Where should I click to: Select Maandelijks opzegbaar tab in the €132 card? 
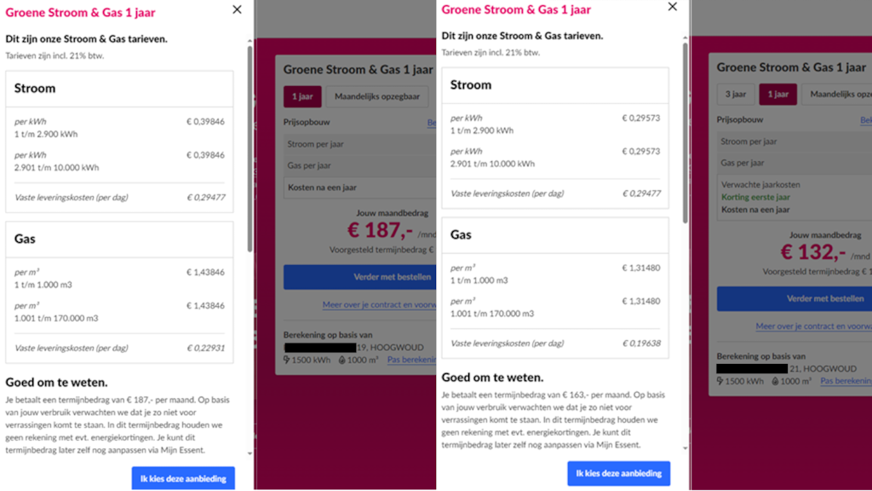pos(838,94)
